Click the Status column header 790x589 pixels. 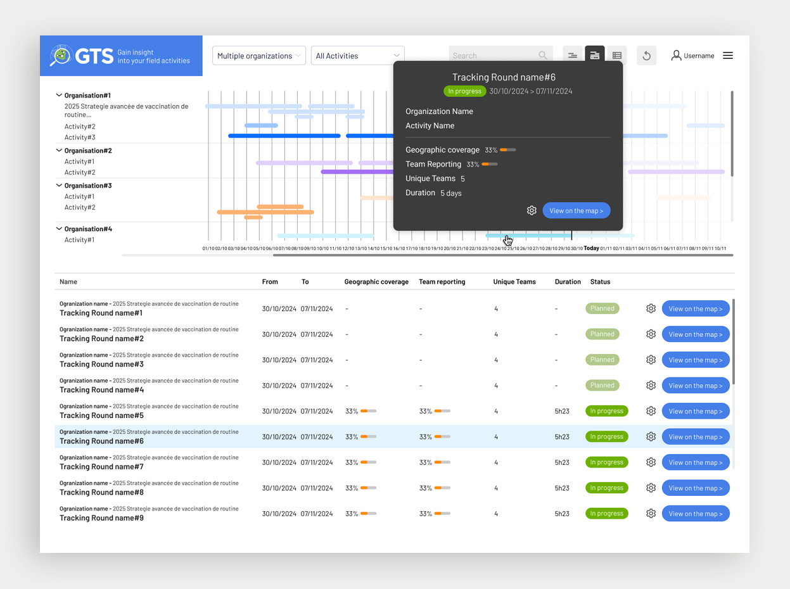coord(600,282)
